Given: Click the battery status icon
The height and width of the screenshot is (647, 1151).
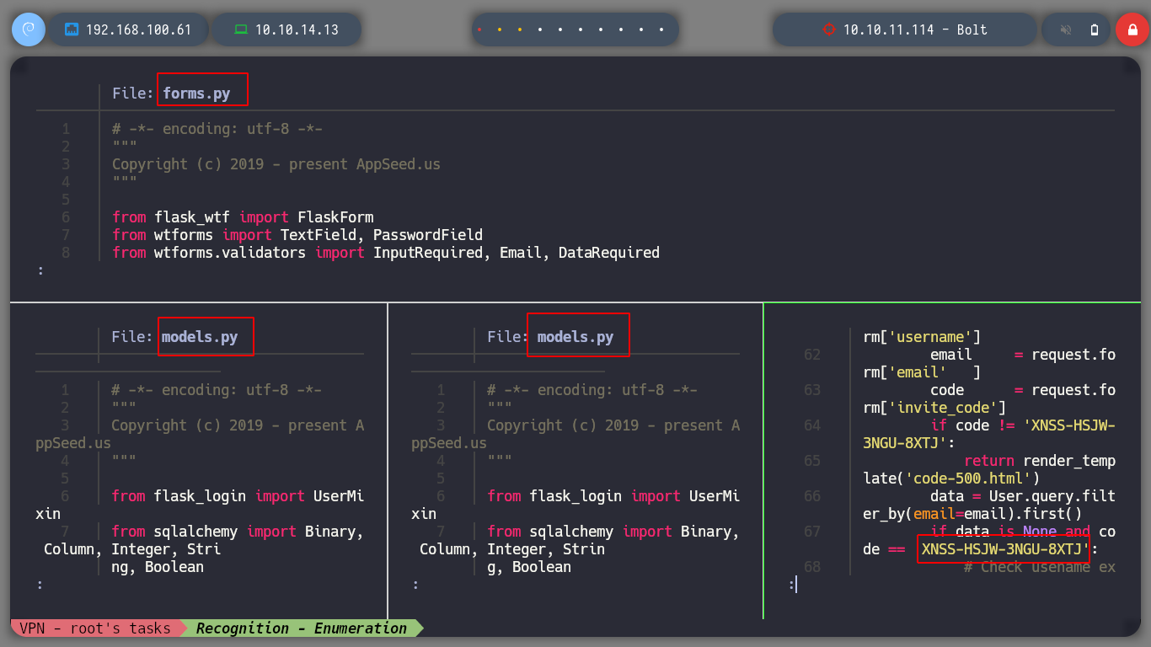Looking at the screenshot, I should [x=1095, y=29].
